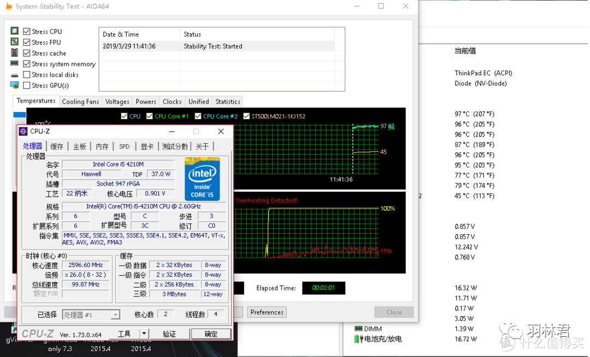The height and width of the screenshot is (357, 590).
Task: Switch to the Cooling Fans tab
Action: tap(80, 102)
